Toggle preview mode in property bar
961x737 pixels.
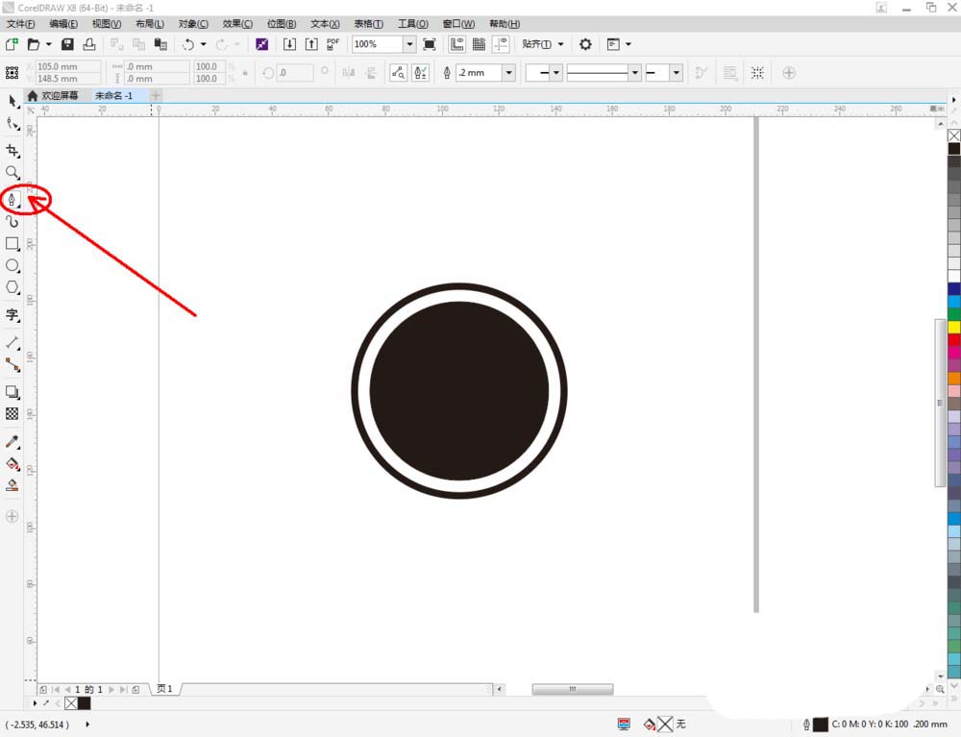(399, 73)
